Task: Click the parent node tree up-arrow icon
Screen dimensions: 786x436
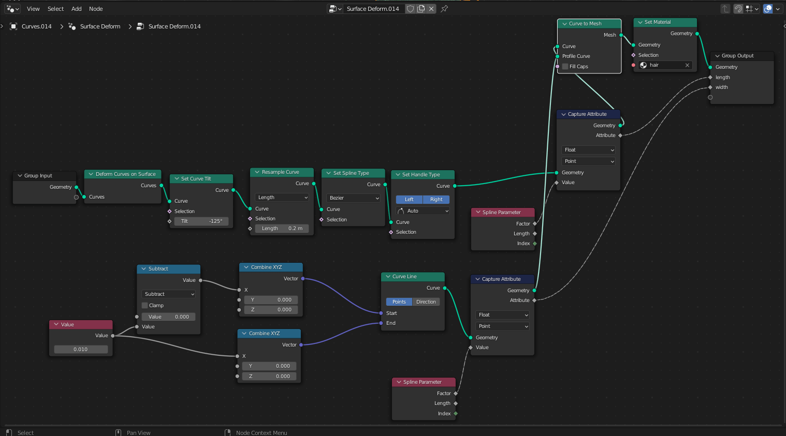Action: pos(725,8)
